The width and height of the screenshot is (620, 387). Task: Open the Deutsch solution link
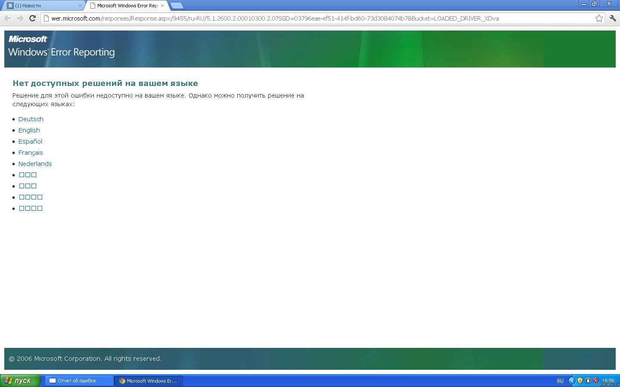(31, 119)
